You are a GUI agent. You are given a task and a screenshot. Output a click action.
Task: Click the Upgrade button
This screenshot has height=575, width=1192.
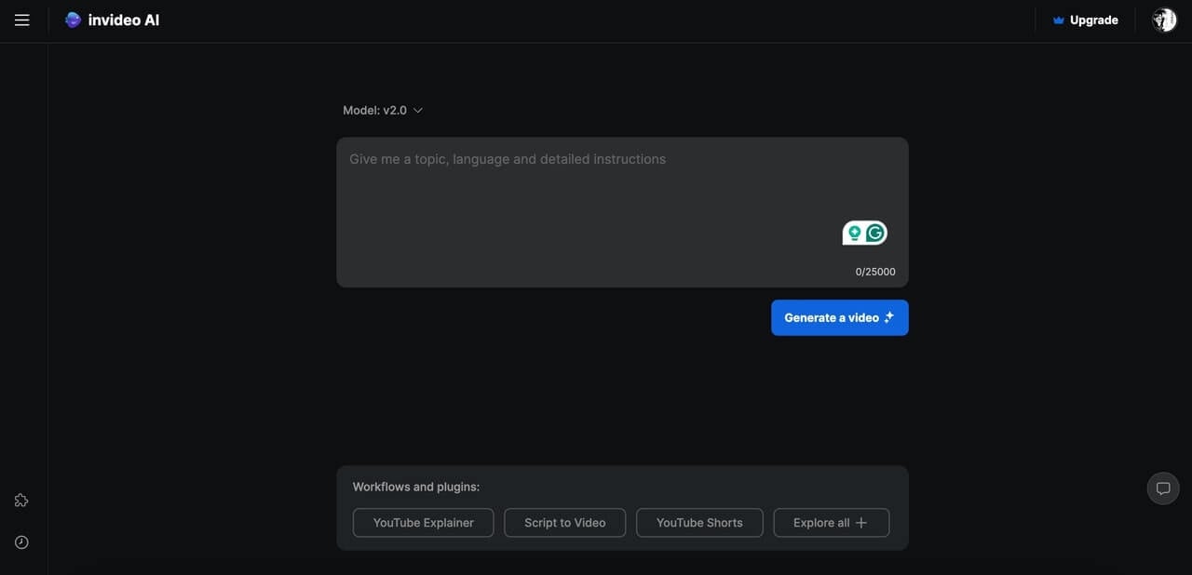(1085, 20)
